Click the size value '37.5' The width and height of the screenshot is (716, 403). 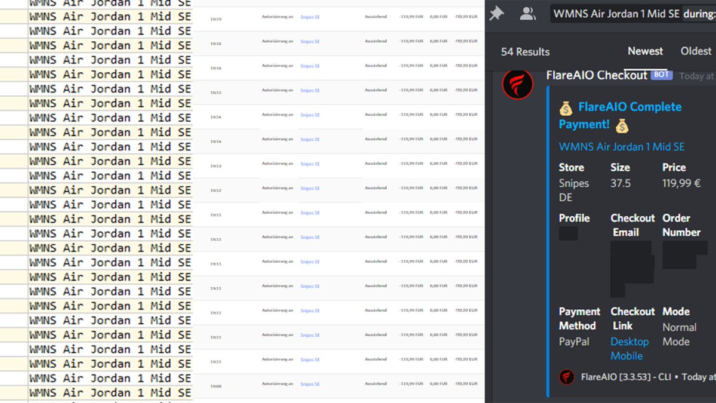coord(621,183)
